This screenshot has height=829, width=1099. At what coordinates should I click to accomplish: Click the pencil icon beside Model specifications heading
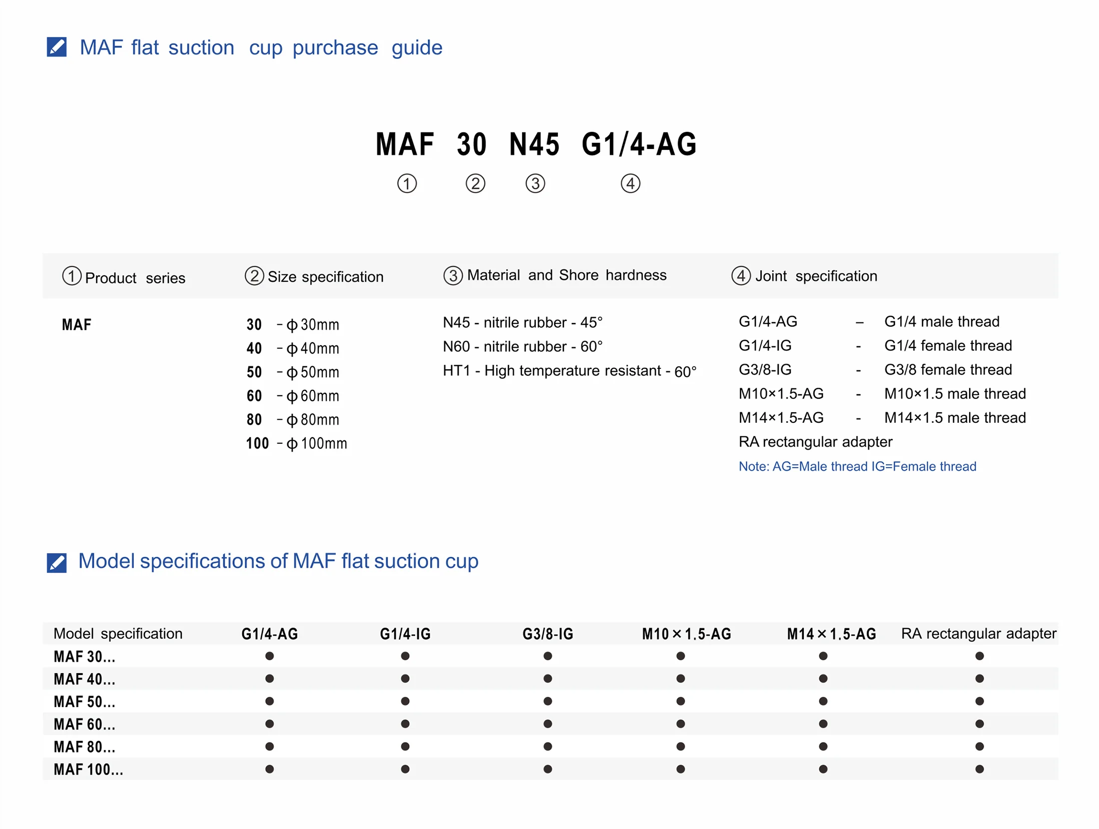[x=56, y=563]
